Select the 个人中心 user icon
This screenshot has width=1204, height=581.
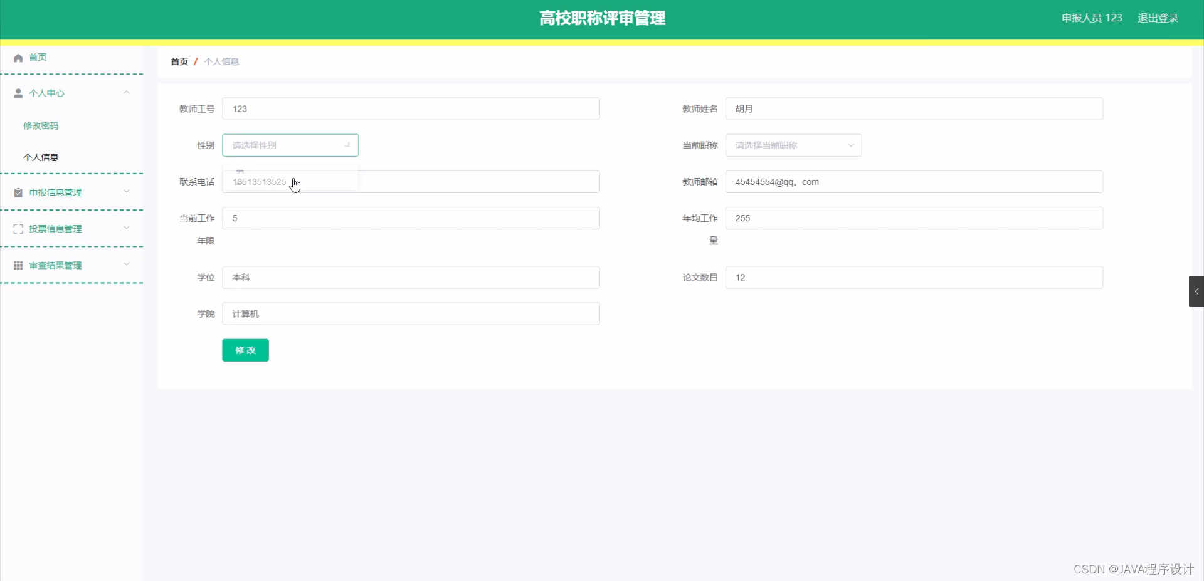click(x=18, y=93)
